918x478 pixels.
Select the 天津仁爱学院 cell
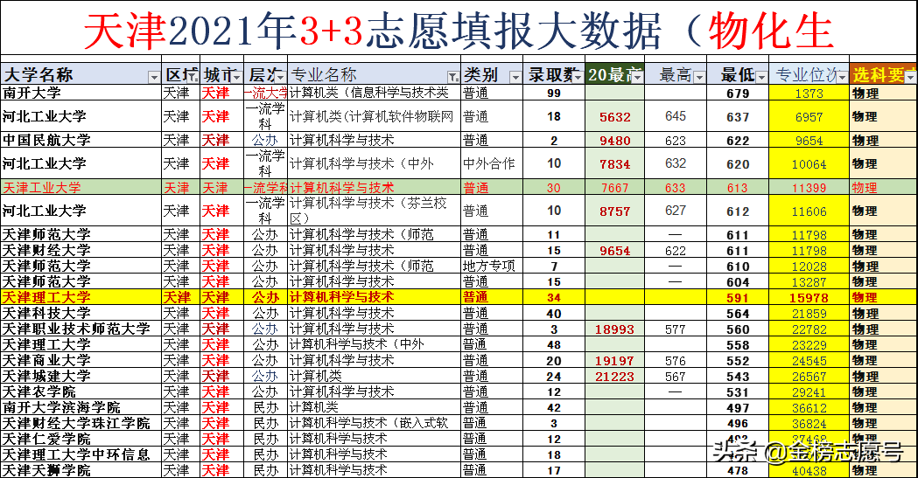coord(81,440)
